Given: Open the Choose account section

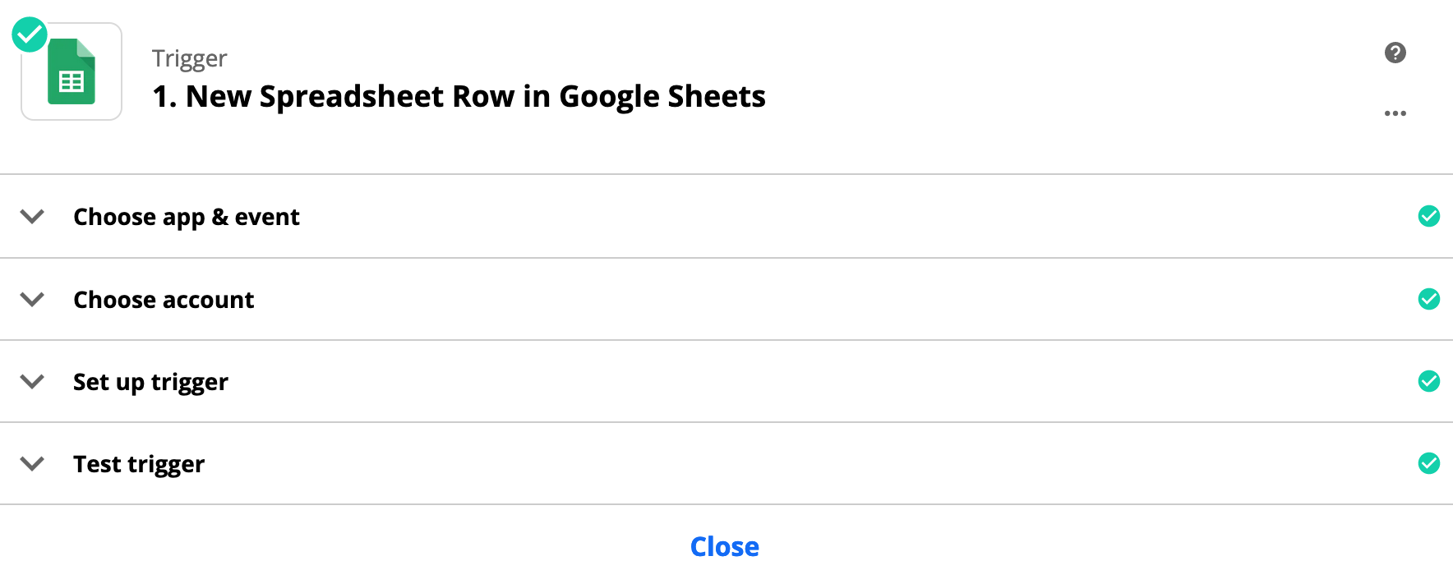Looking at the screenshot, I should [x=164, y=300].
